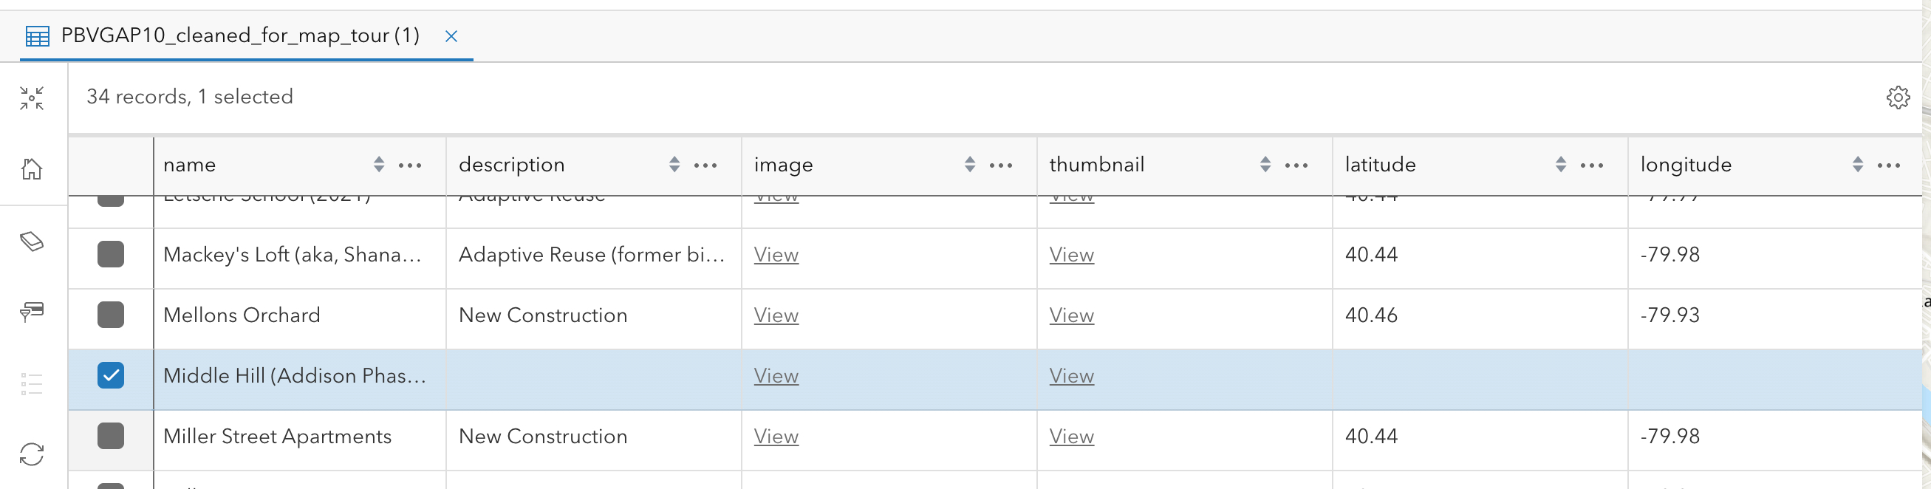Screen dimensions: 1931x489
Task: Toggle sorting on the description column
Action: click(x=672, y=164)
